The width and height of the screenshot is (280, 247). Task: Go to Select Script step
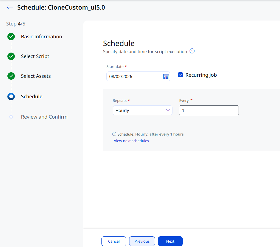click(x=35, y=56)
